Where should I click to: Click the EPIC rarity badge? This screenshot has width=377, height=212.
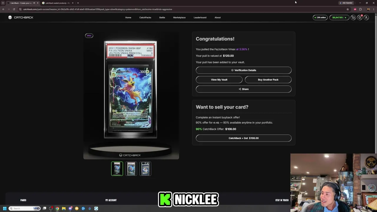[x=89, y=36]
